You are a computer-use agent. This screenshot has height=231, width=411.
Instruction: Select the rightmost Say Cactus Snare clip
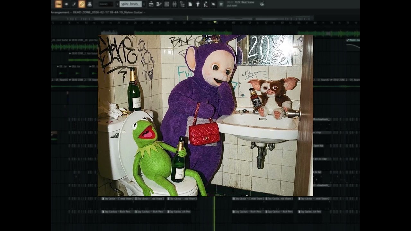(314, 199)
